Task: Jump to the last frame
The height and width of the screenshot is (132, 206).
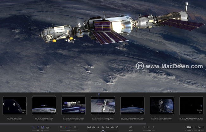Action: 112,127
